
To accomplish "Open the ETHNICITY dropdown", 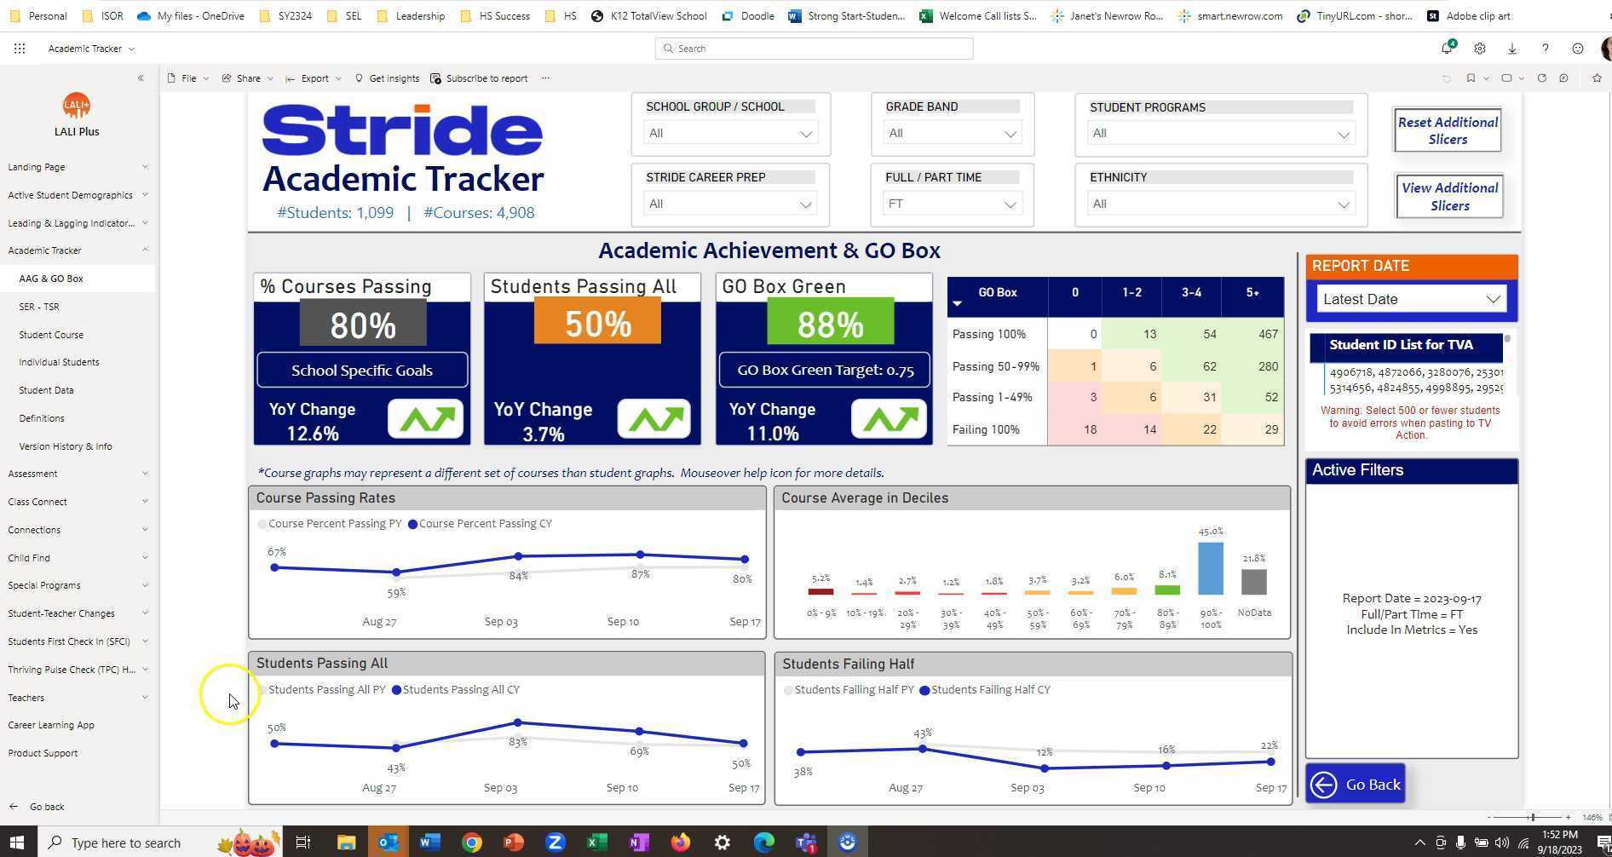I will click(x=1221, y=204).
